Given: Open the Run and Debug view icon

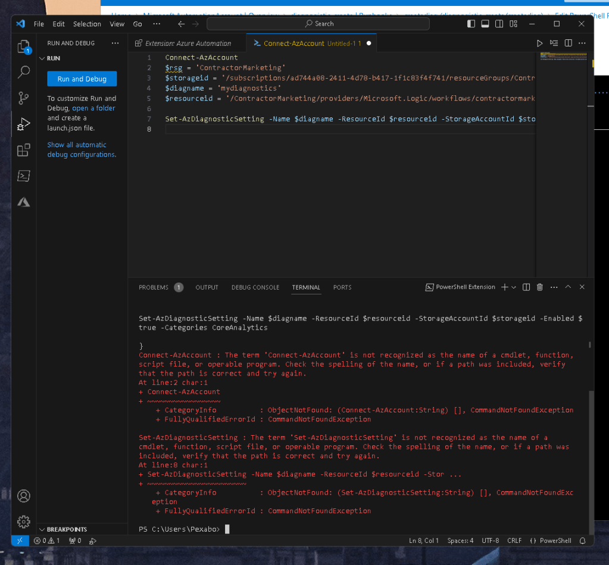Looking at the screenshot, I should pos(24,124).
